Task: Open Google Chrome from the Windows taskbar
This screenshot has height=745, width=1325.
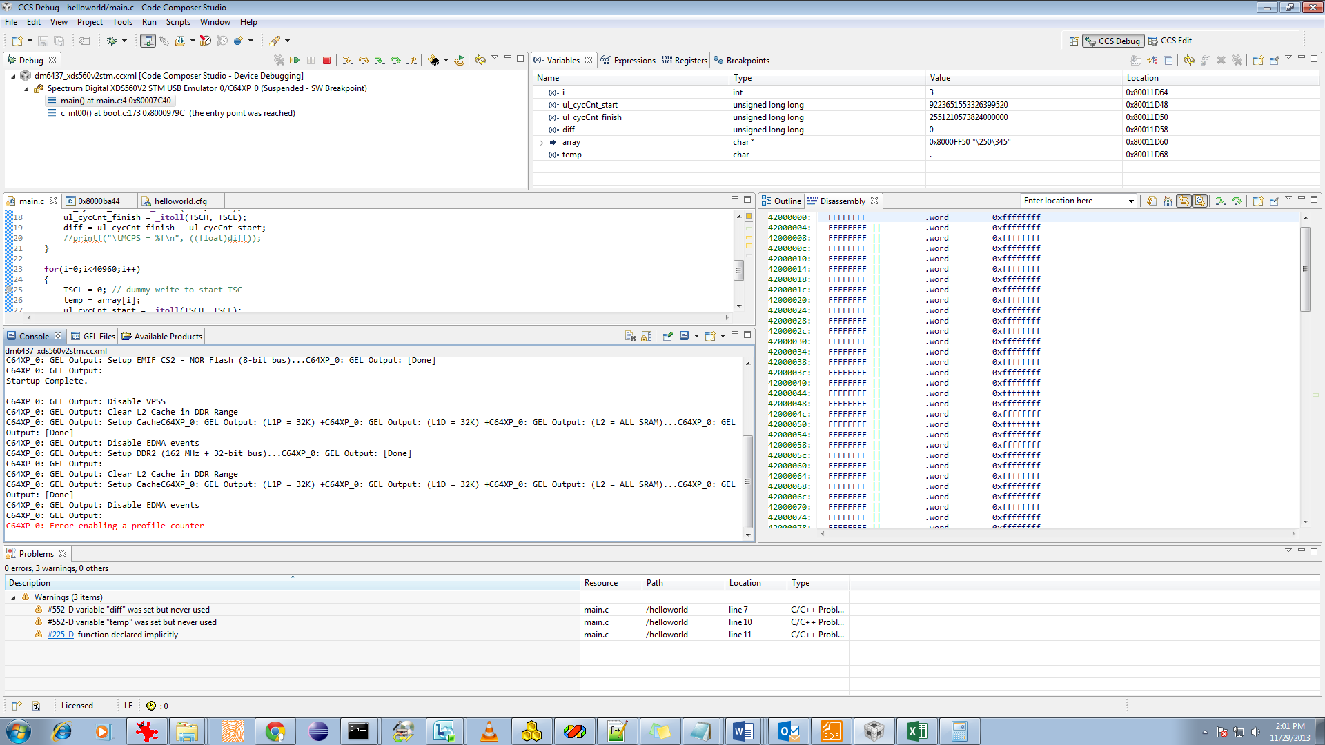Action: [x=275, y=731]
